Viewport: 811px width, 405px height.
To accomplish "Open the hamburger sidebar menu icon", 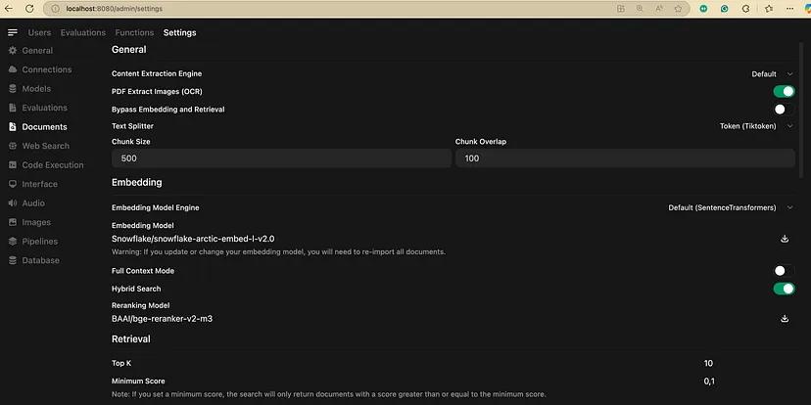I will pyautogui.click(x=13, y=32).
